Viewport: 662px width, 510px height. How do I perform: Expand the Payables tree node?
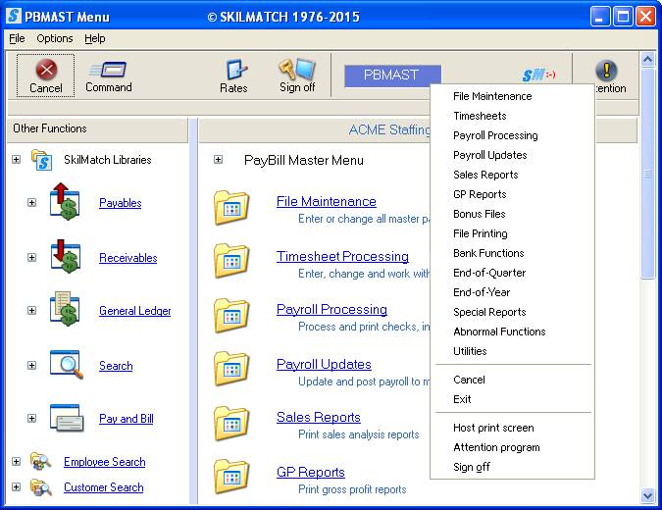point(31,202)
